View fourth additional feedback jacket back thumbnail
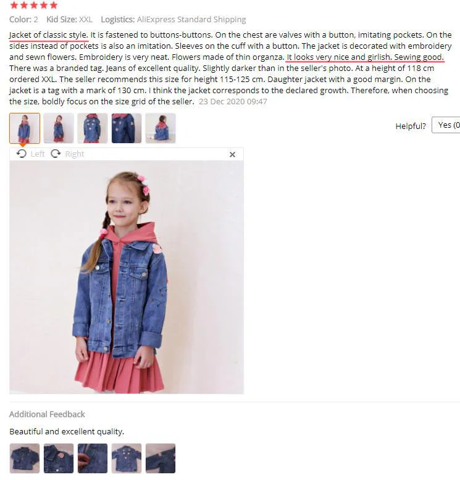The image size is (460, 480). click(x=127, y=458)
